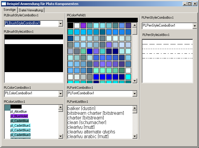Click the font list scrollbar's up arrow
The height and width of the screenshot is (148, 199).
tap(135, 107)
